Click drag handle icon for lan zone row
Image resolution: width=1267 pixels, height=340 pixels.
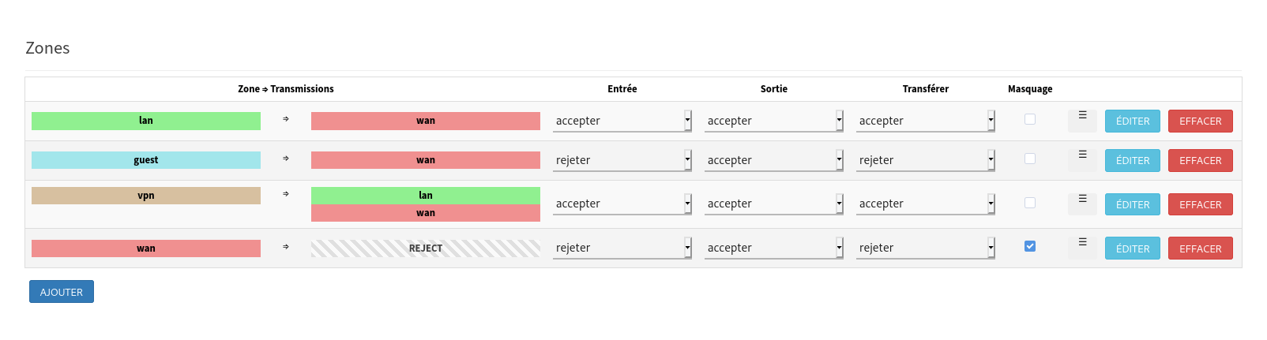click(x=1082, y=120)
